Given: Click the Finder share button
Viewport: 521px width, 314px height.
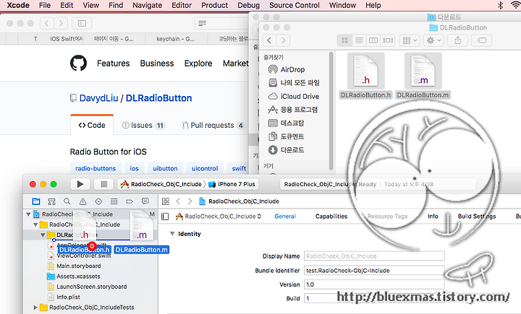Looking at the screenshot, I should click(x=458, y=40).
